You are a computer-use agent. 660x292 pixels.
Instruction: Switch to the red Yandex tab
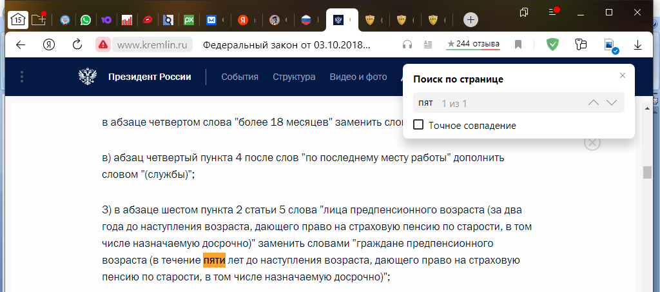(x=243, y=20)
